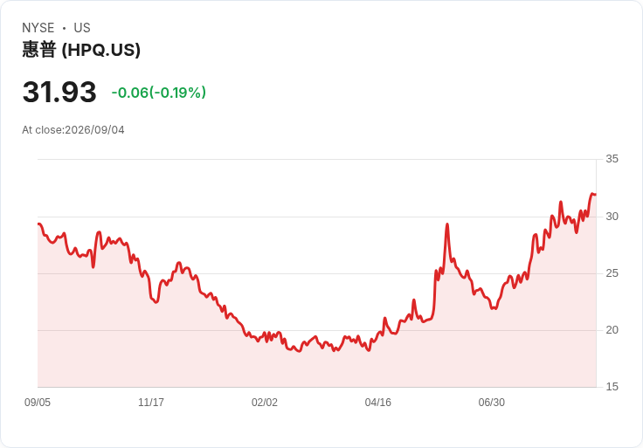Click the starting point of the price line
This screenshot has height=448, width=643.
pos(38,224)
